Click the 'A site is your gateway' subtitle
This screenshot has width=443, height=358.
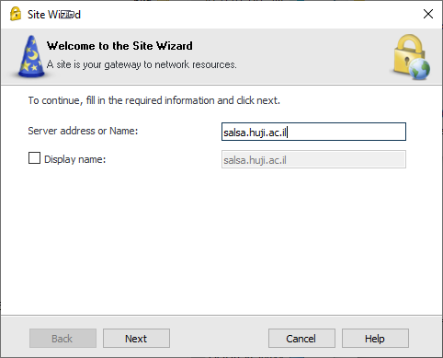(142, 64)
